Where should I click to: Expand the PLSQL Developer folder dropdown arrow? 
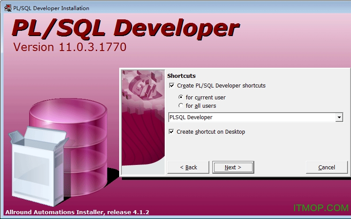coord(339,117)
